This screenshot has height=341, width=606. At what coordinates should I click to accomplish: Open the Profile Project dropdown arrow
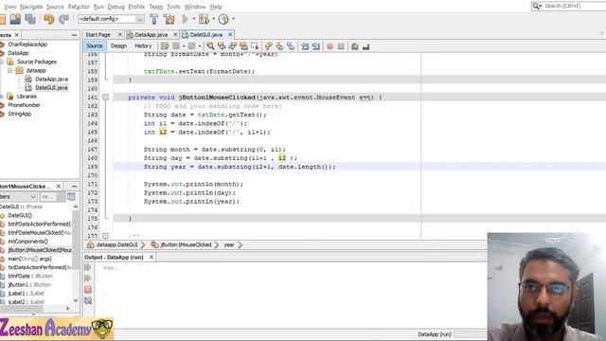coord(233,19)
